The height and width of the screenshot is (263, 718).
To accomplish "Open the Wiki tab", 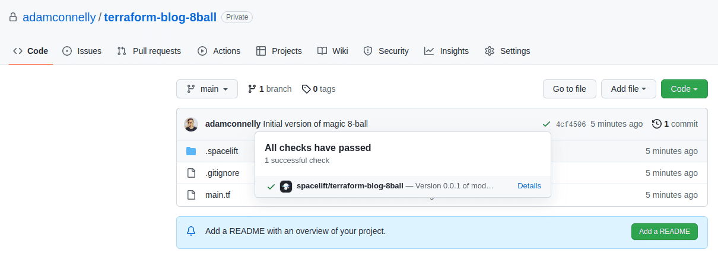I will (x=332, y=51).
